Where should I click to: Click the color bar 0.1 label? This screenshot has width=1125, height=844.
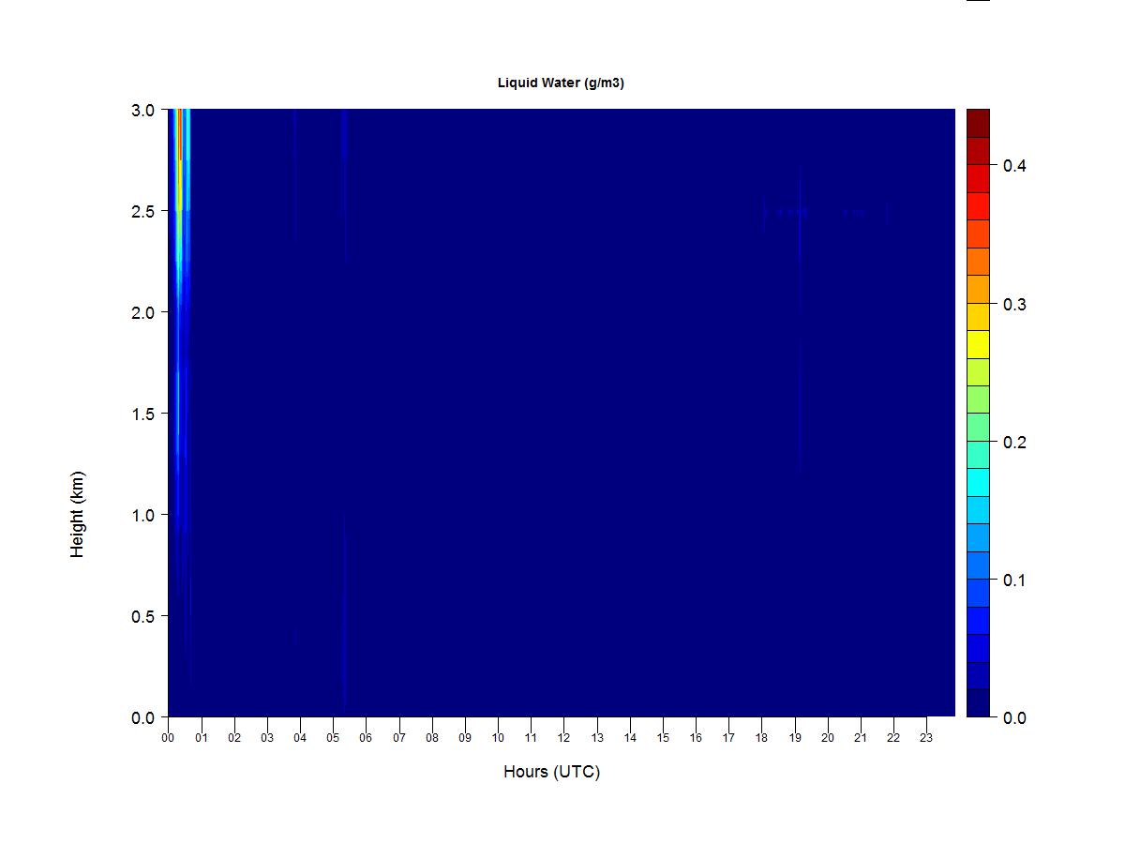pyautogui.click(x=1014, y=580)
